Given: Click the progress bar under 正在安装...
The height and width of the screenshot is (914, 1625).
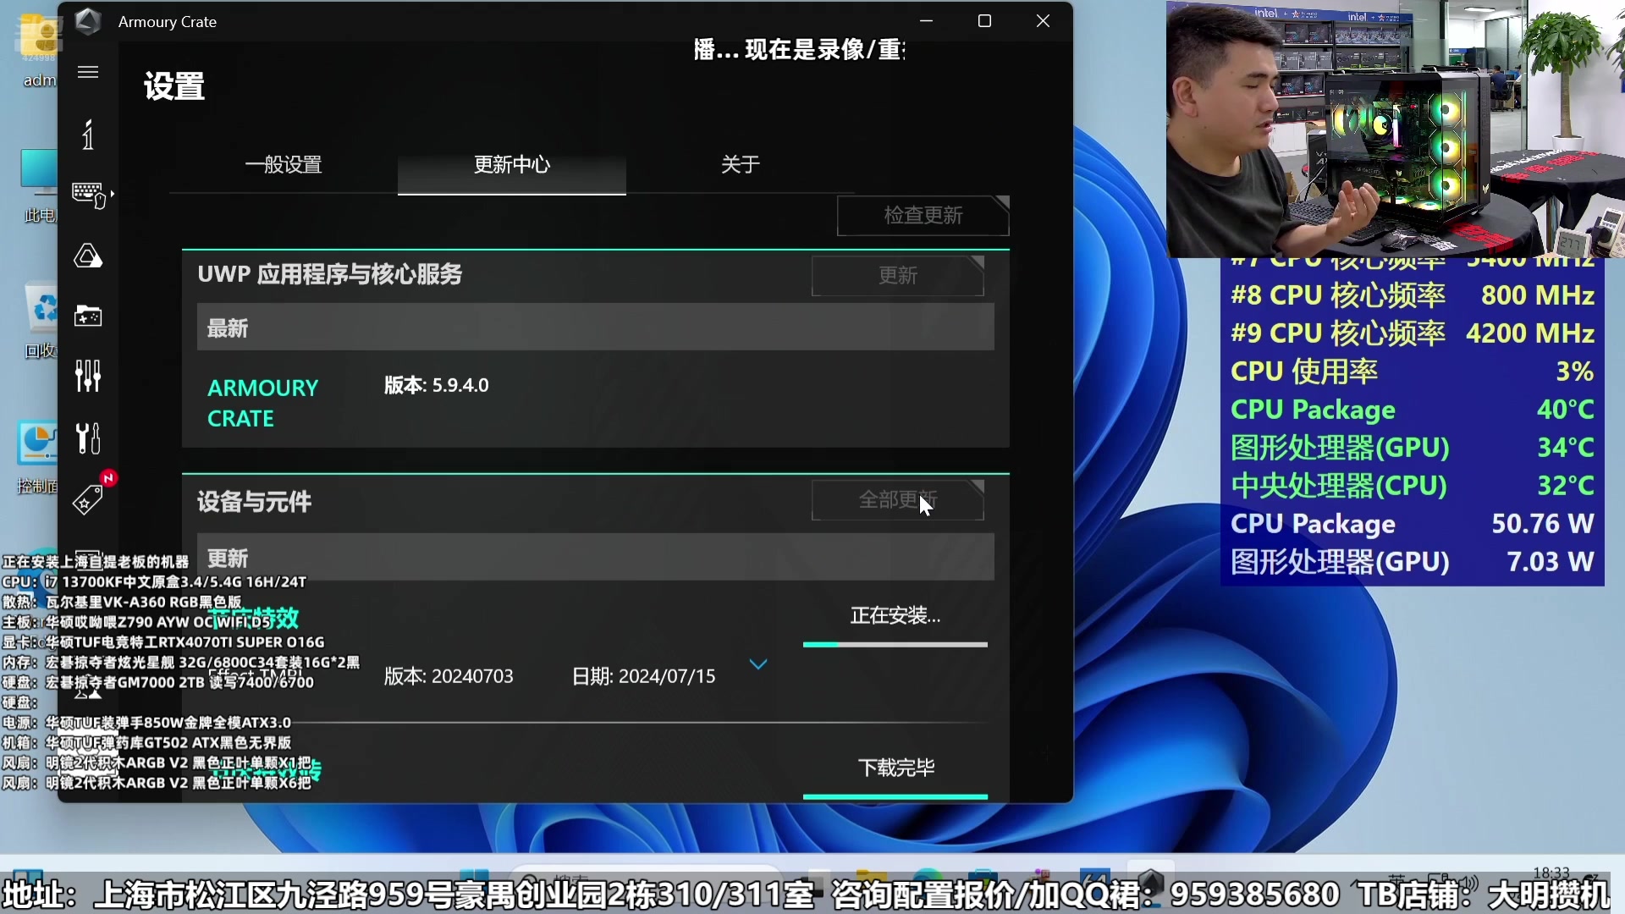Looking at the screenshot, I should point(895,645).
